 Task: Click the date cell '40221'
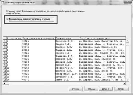click(39, 59)
